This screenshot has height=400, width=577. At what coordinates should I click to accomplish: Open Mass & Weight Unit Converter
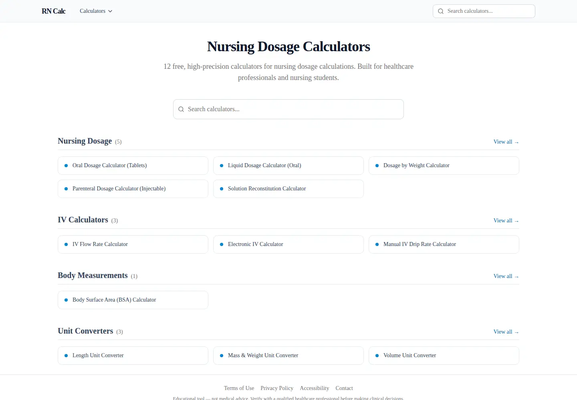point(288,356)
